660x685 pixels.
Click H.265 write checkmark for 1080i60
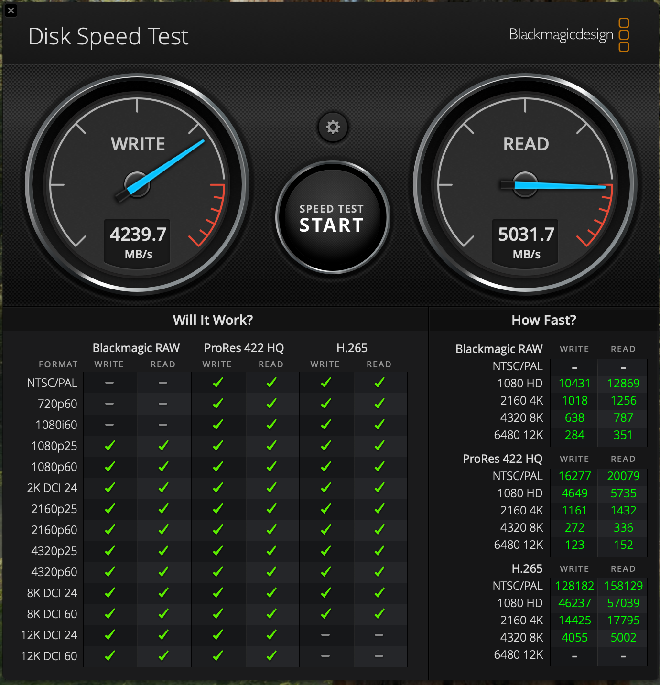pyautogui.click(x=325, y=425)
